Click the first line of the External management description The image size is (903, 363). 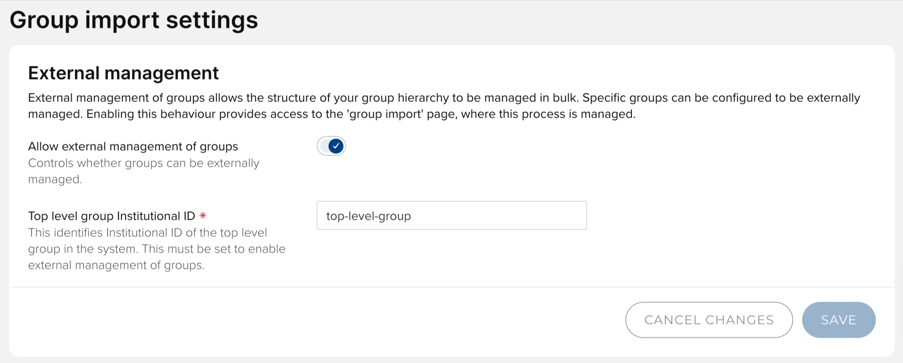point(443,98)
